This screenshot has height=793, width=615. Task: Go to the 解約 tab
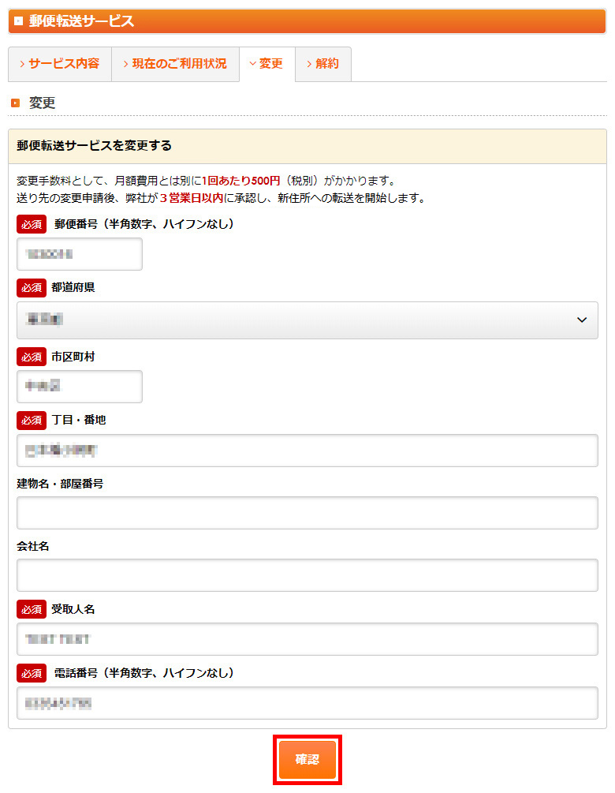(x=323, y=64)
